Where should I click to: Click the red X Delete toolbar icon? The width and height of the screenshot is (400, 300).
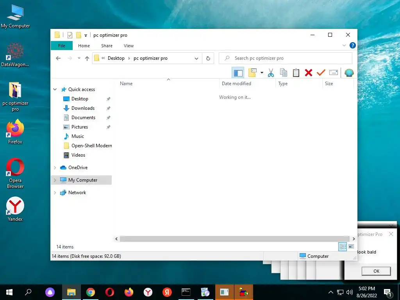309,73
